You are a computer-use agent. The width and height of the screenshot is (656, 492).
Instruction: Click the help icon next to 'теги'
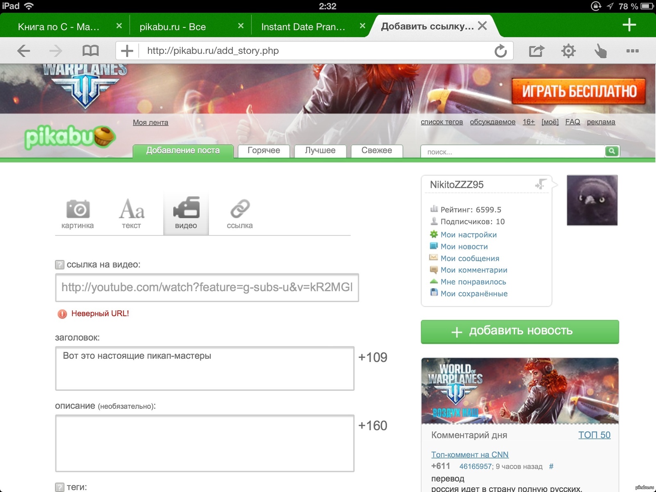click(59, 487)
